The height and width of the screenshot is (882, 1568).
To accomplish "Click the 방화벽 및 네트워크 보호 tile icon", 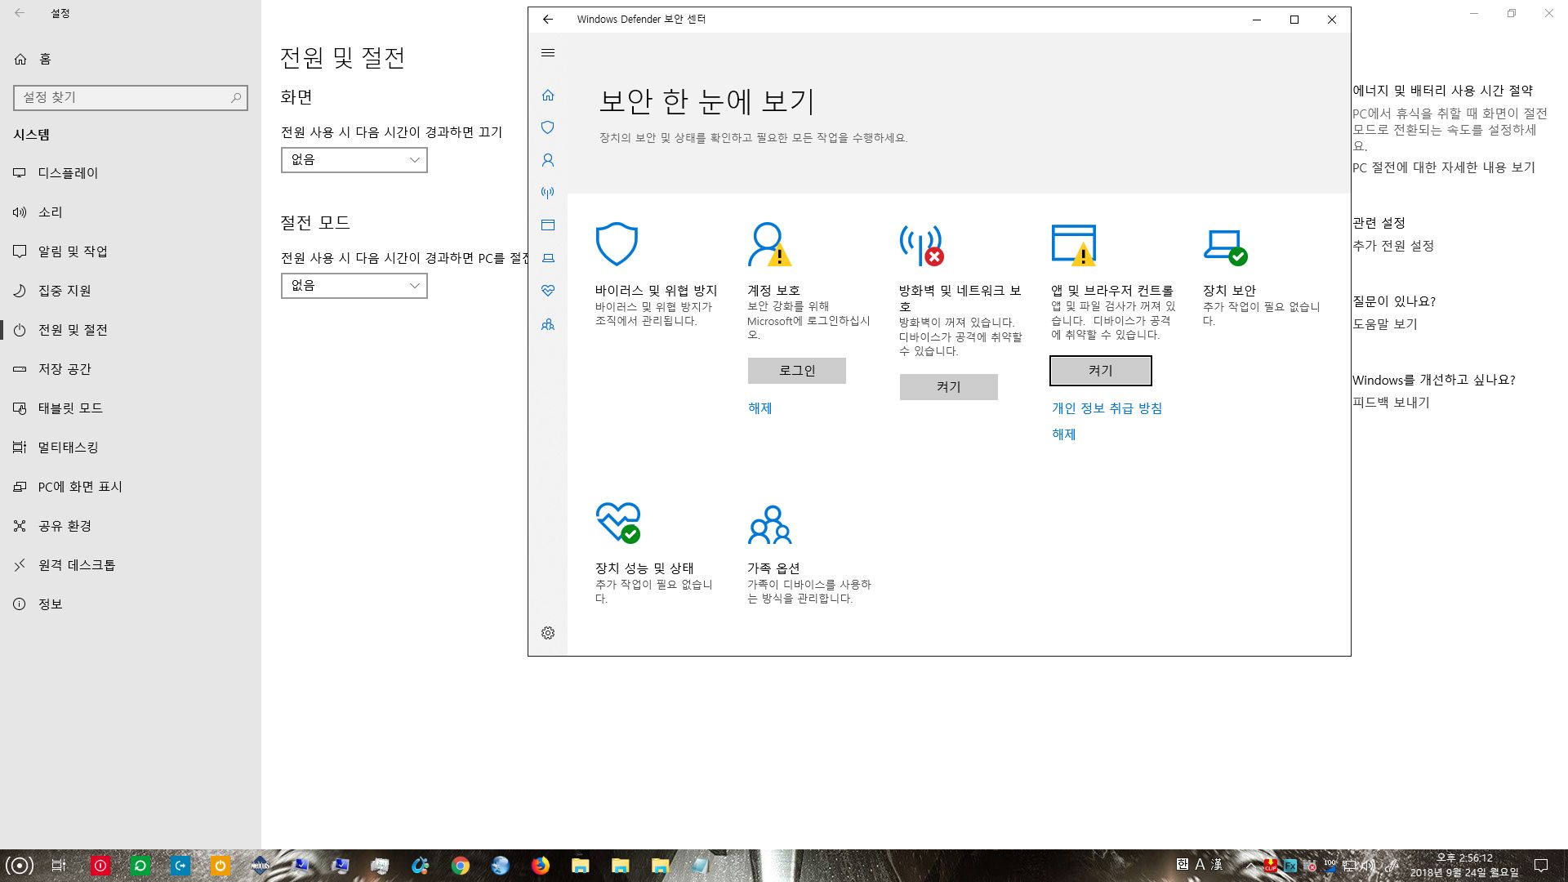I will coord(921,245).
